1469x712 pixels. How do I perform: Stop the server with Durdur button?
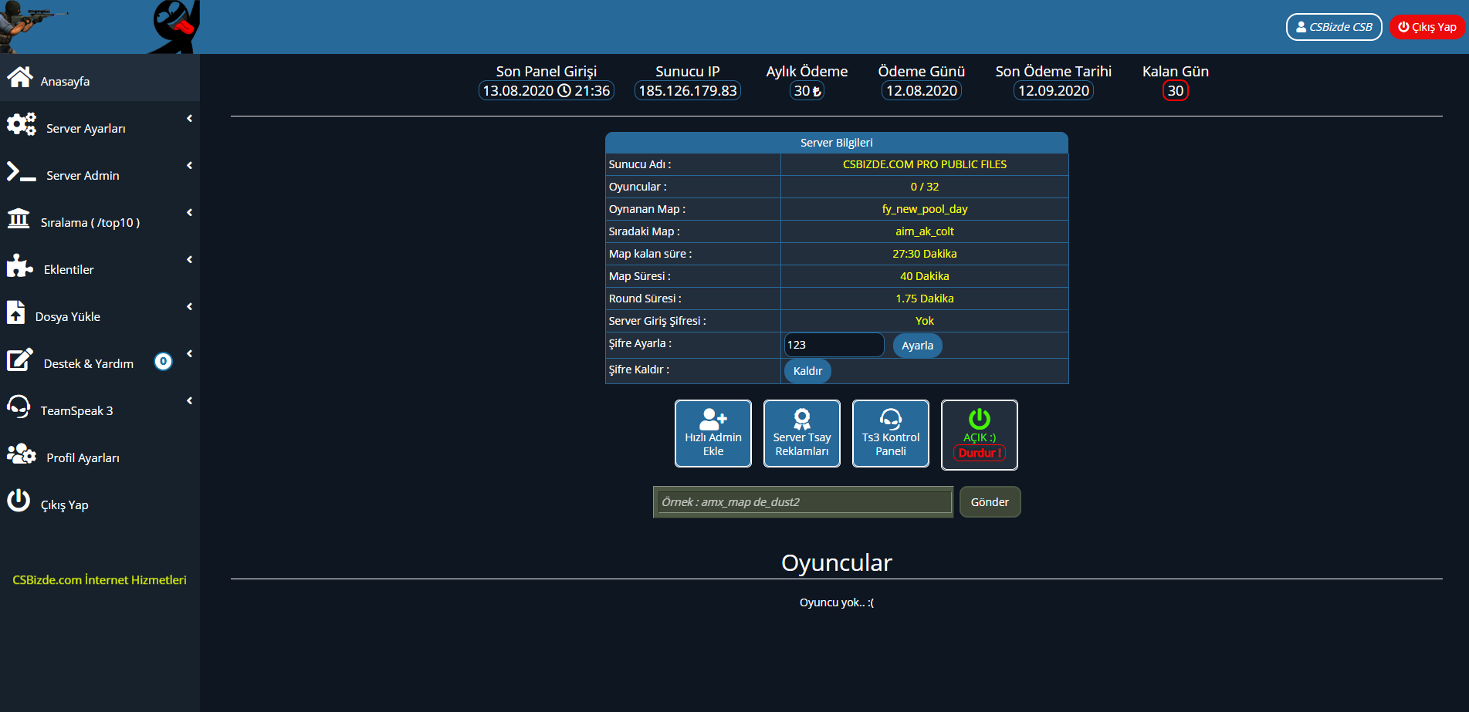coord(979,454)
